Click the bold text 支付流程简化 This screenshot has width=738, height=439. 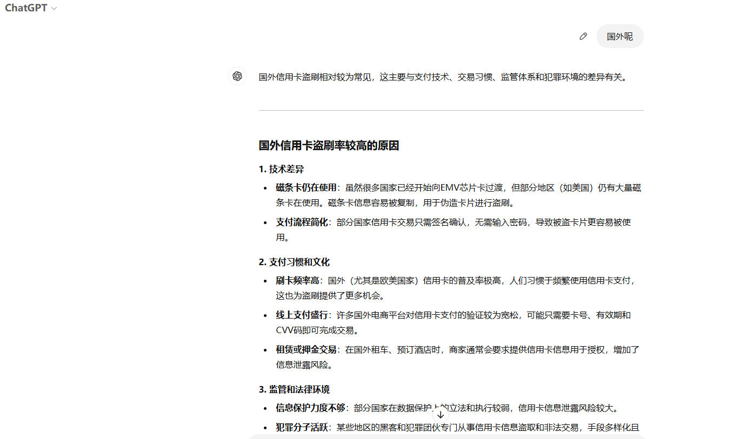tap(302, 222)
